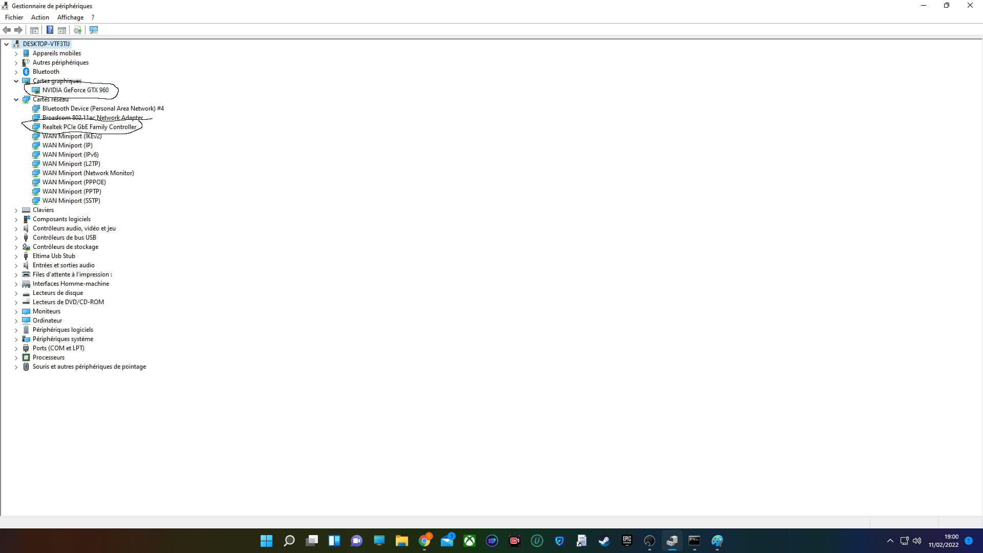Expand the Processeurs category
Image resolution: width=983 pixels, height=553 pixels.
(x=16, y=357)
